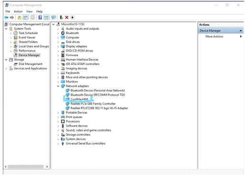The width and height of the screenshot is (245, 177).
Task: Click the Bluetooth category icon
Action: pyautogui.click(x=63, y=33)
